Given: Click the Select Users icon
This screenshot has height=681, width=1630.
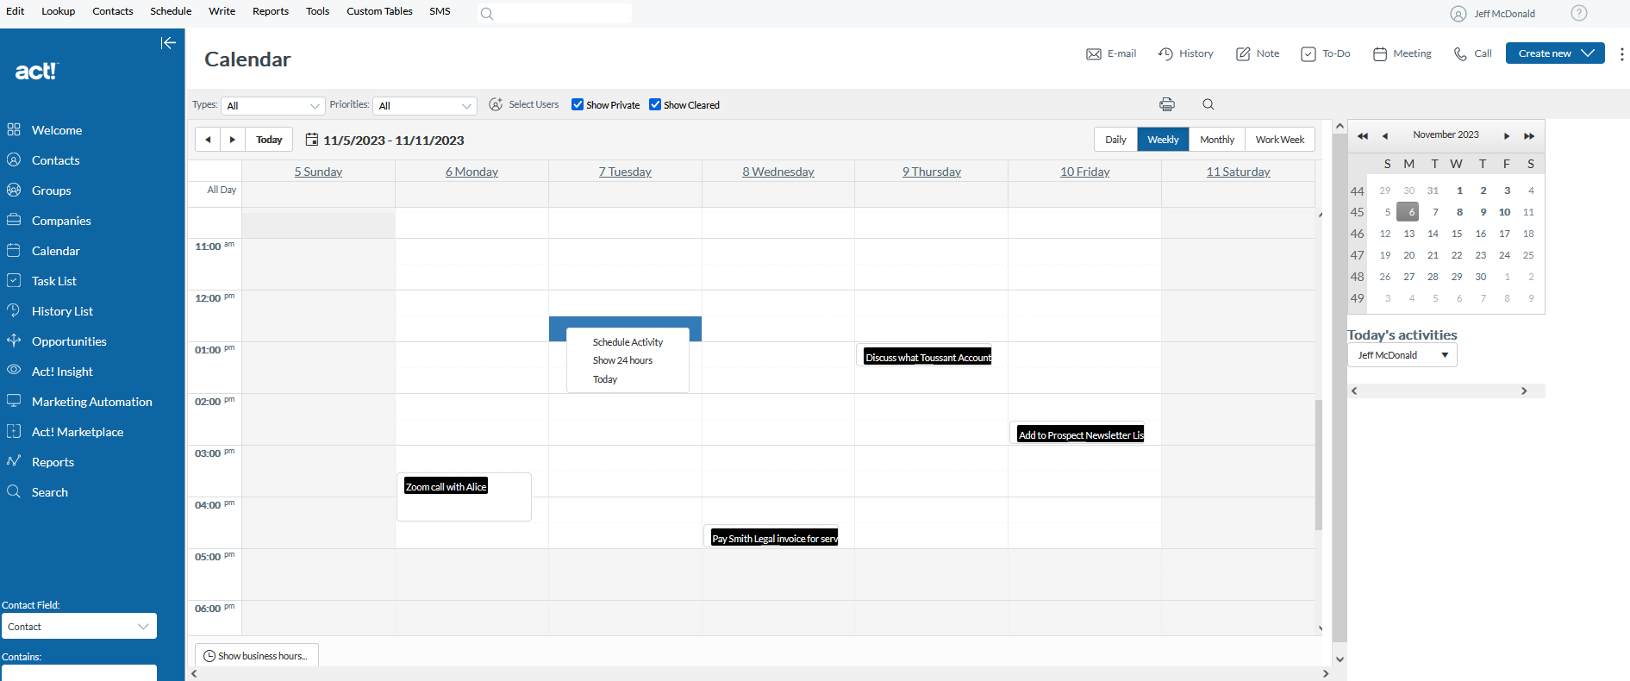Looking at the screenshot, I should tap(496, 104).
